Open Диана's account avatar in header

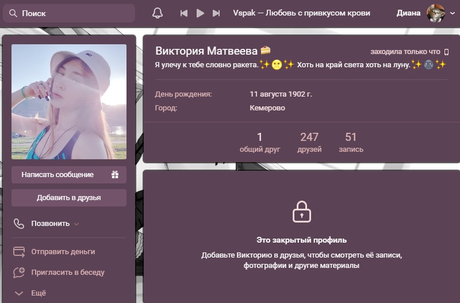point(435,13)
